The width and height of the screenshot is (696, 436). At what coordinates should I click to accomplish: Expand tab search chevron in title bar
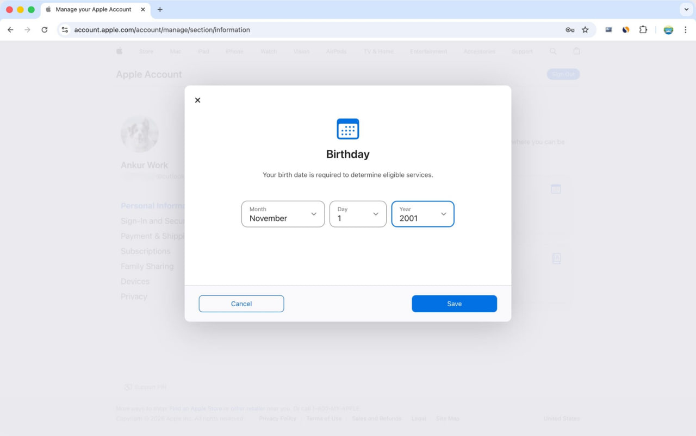tap(686, 9)
